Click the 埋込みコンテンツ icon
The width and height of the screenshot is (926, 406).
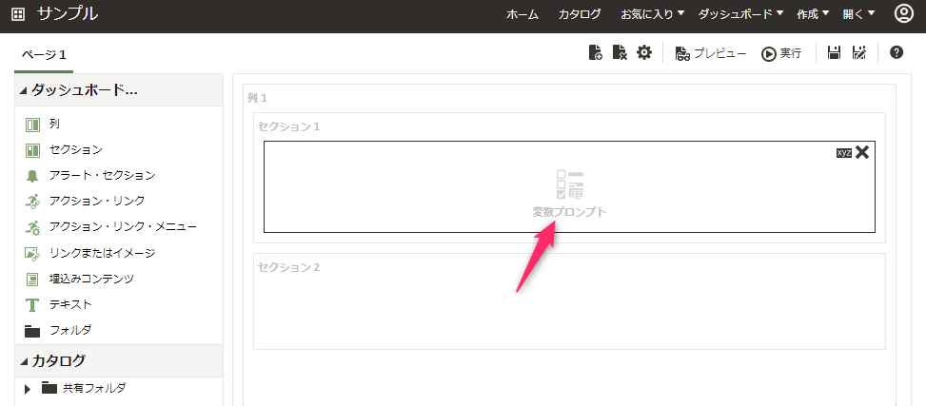(32, 280)
